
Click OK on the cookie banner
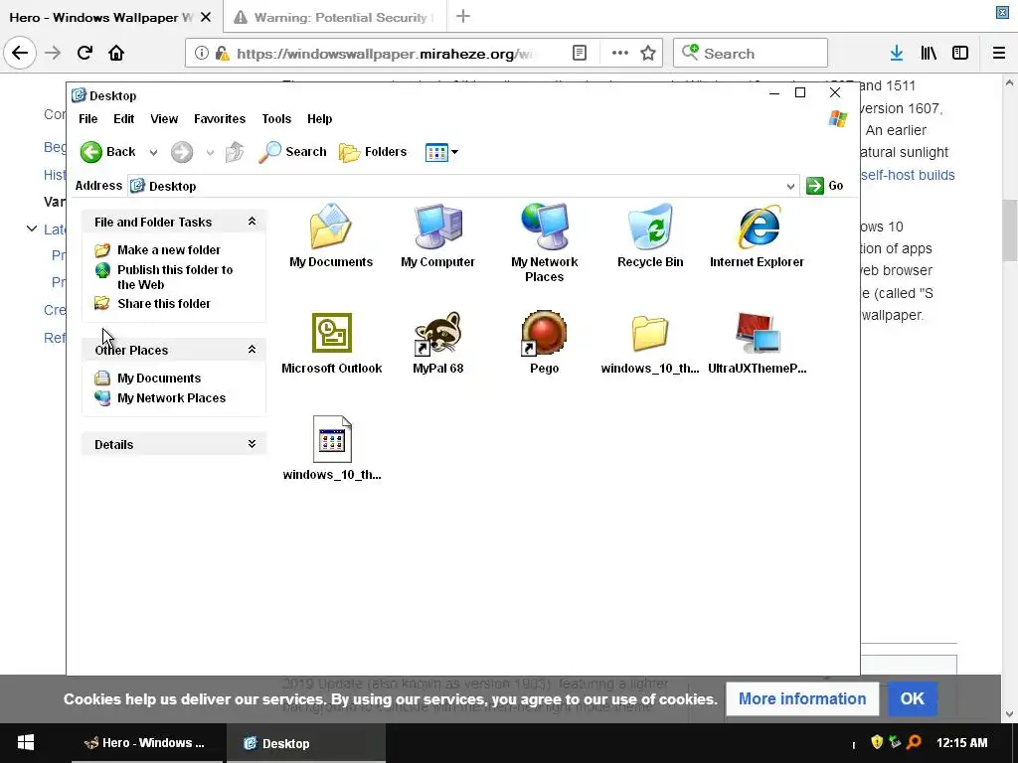point(913,698)
